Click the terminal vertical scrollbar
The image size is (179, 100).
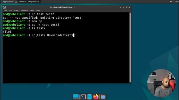(x=130, y=47)
